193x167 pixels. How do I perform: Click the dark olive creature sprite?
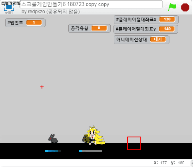click(86, 139)
